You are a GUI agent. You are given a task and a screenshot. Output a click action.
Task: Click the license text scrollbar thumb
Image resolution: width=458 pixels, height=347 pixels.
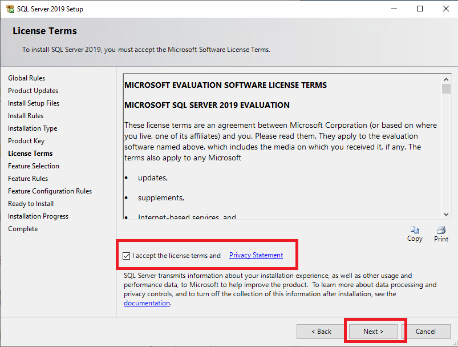click(x=446, y=88)
